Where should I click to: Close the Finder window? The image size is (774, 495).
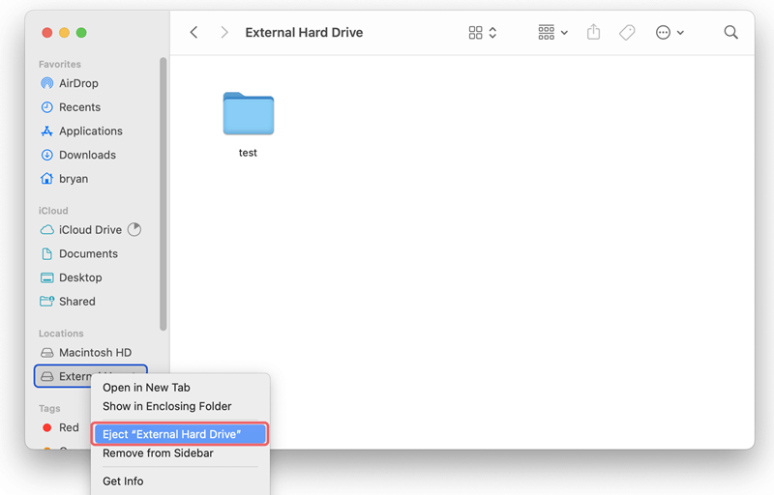[x=46, y=33]
